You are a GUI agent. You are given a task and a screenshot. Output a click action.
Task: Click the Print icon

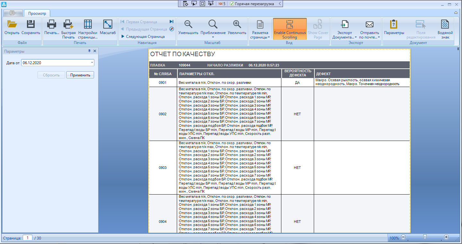[x=52, y=24]
